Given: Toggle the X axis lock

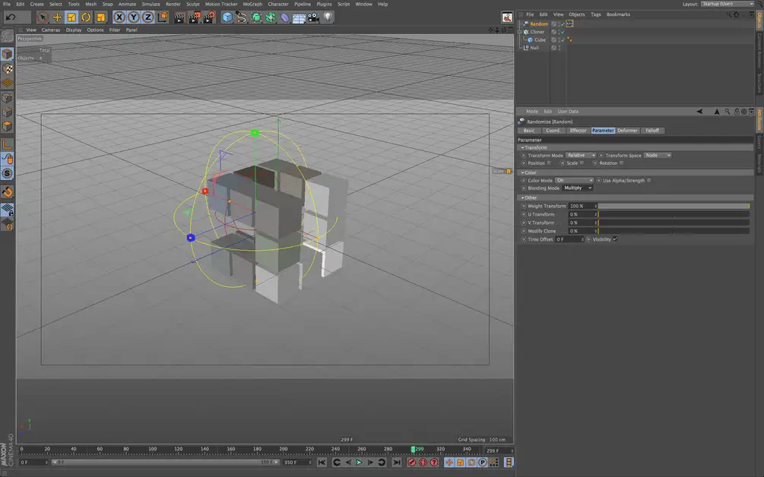Looking at the screenshot, I should coord(119,17).
